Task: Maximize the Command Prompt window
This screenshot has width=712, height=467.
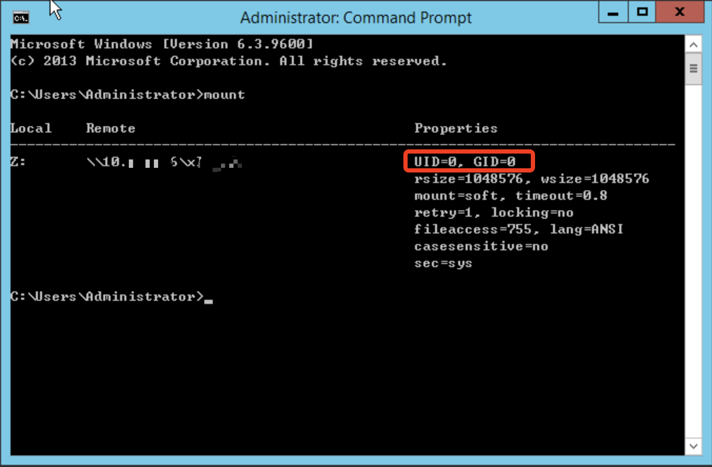Action: [x=641, y=12]
